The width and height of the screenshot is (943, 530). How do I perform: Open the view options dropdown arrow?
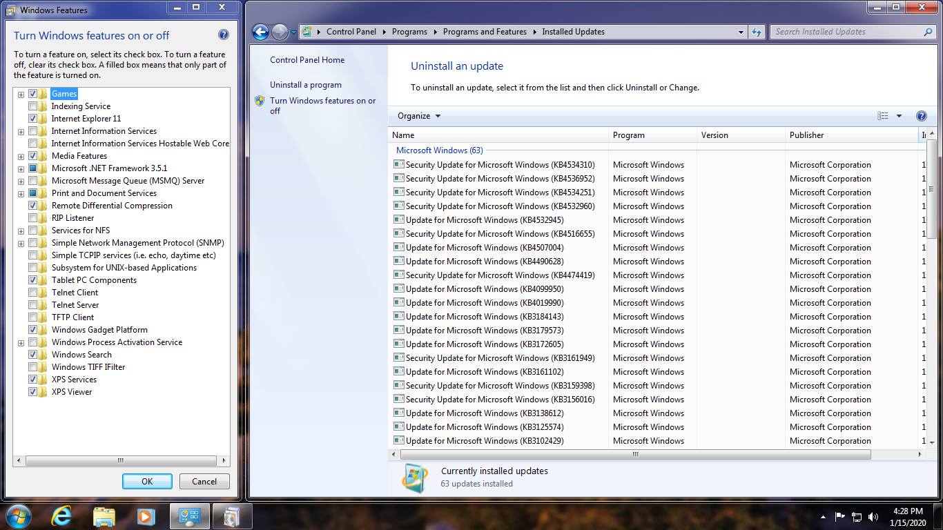(x=899, y=116)
